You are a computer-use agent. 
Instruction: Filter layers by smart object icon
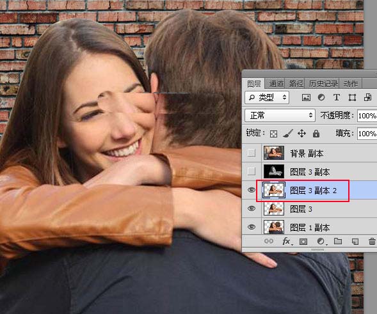pos(367,98)
